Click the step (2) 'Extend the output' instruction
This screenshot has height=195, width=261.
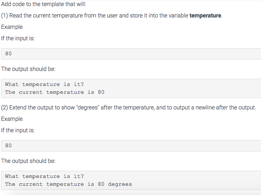(128, 108)
